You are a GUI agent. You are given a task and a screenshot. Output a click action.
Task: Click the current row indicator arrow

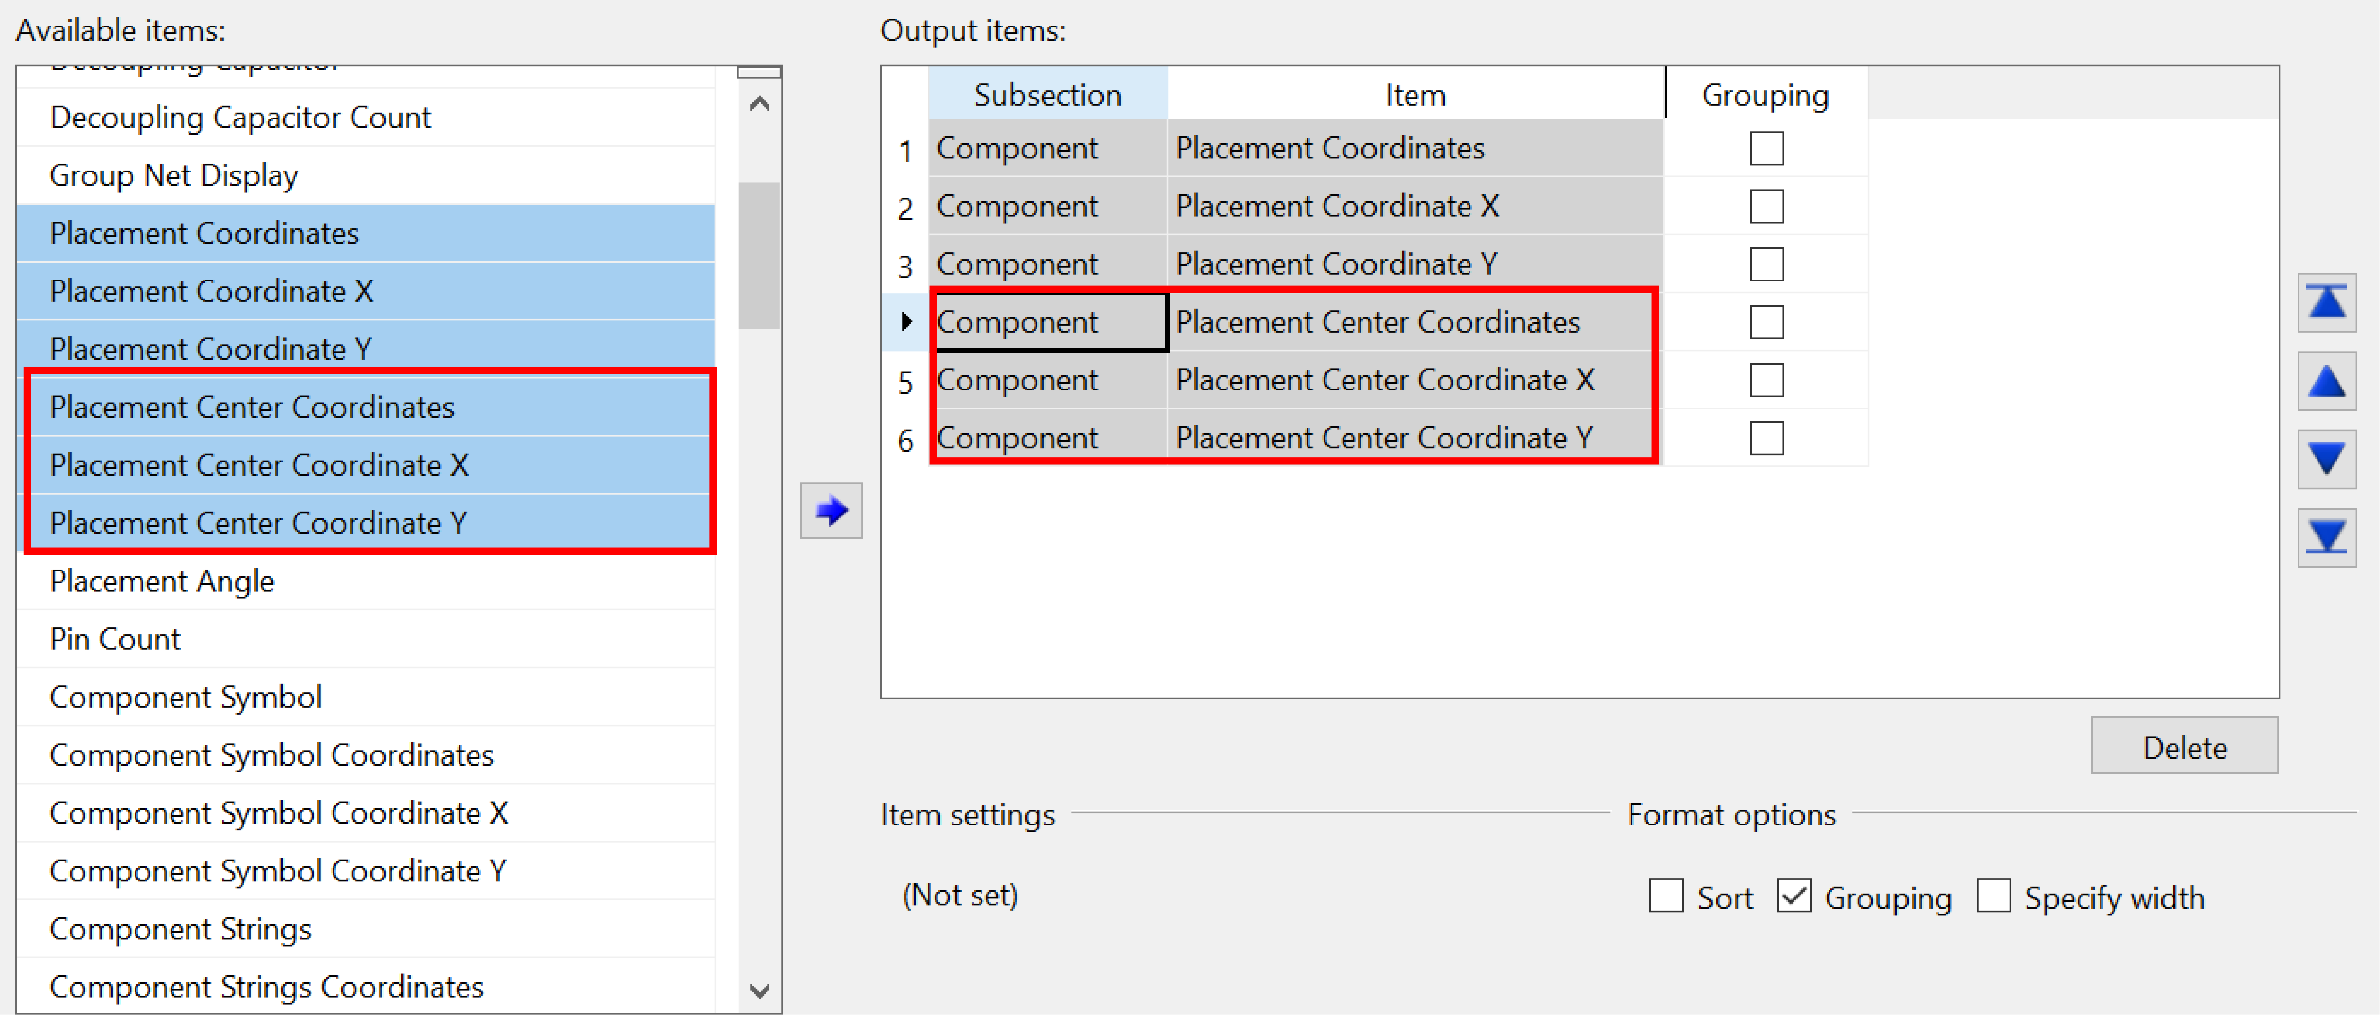pos(905,321)
